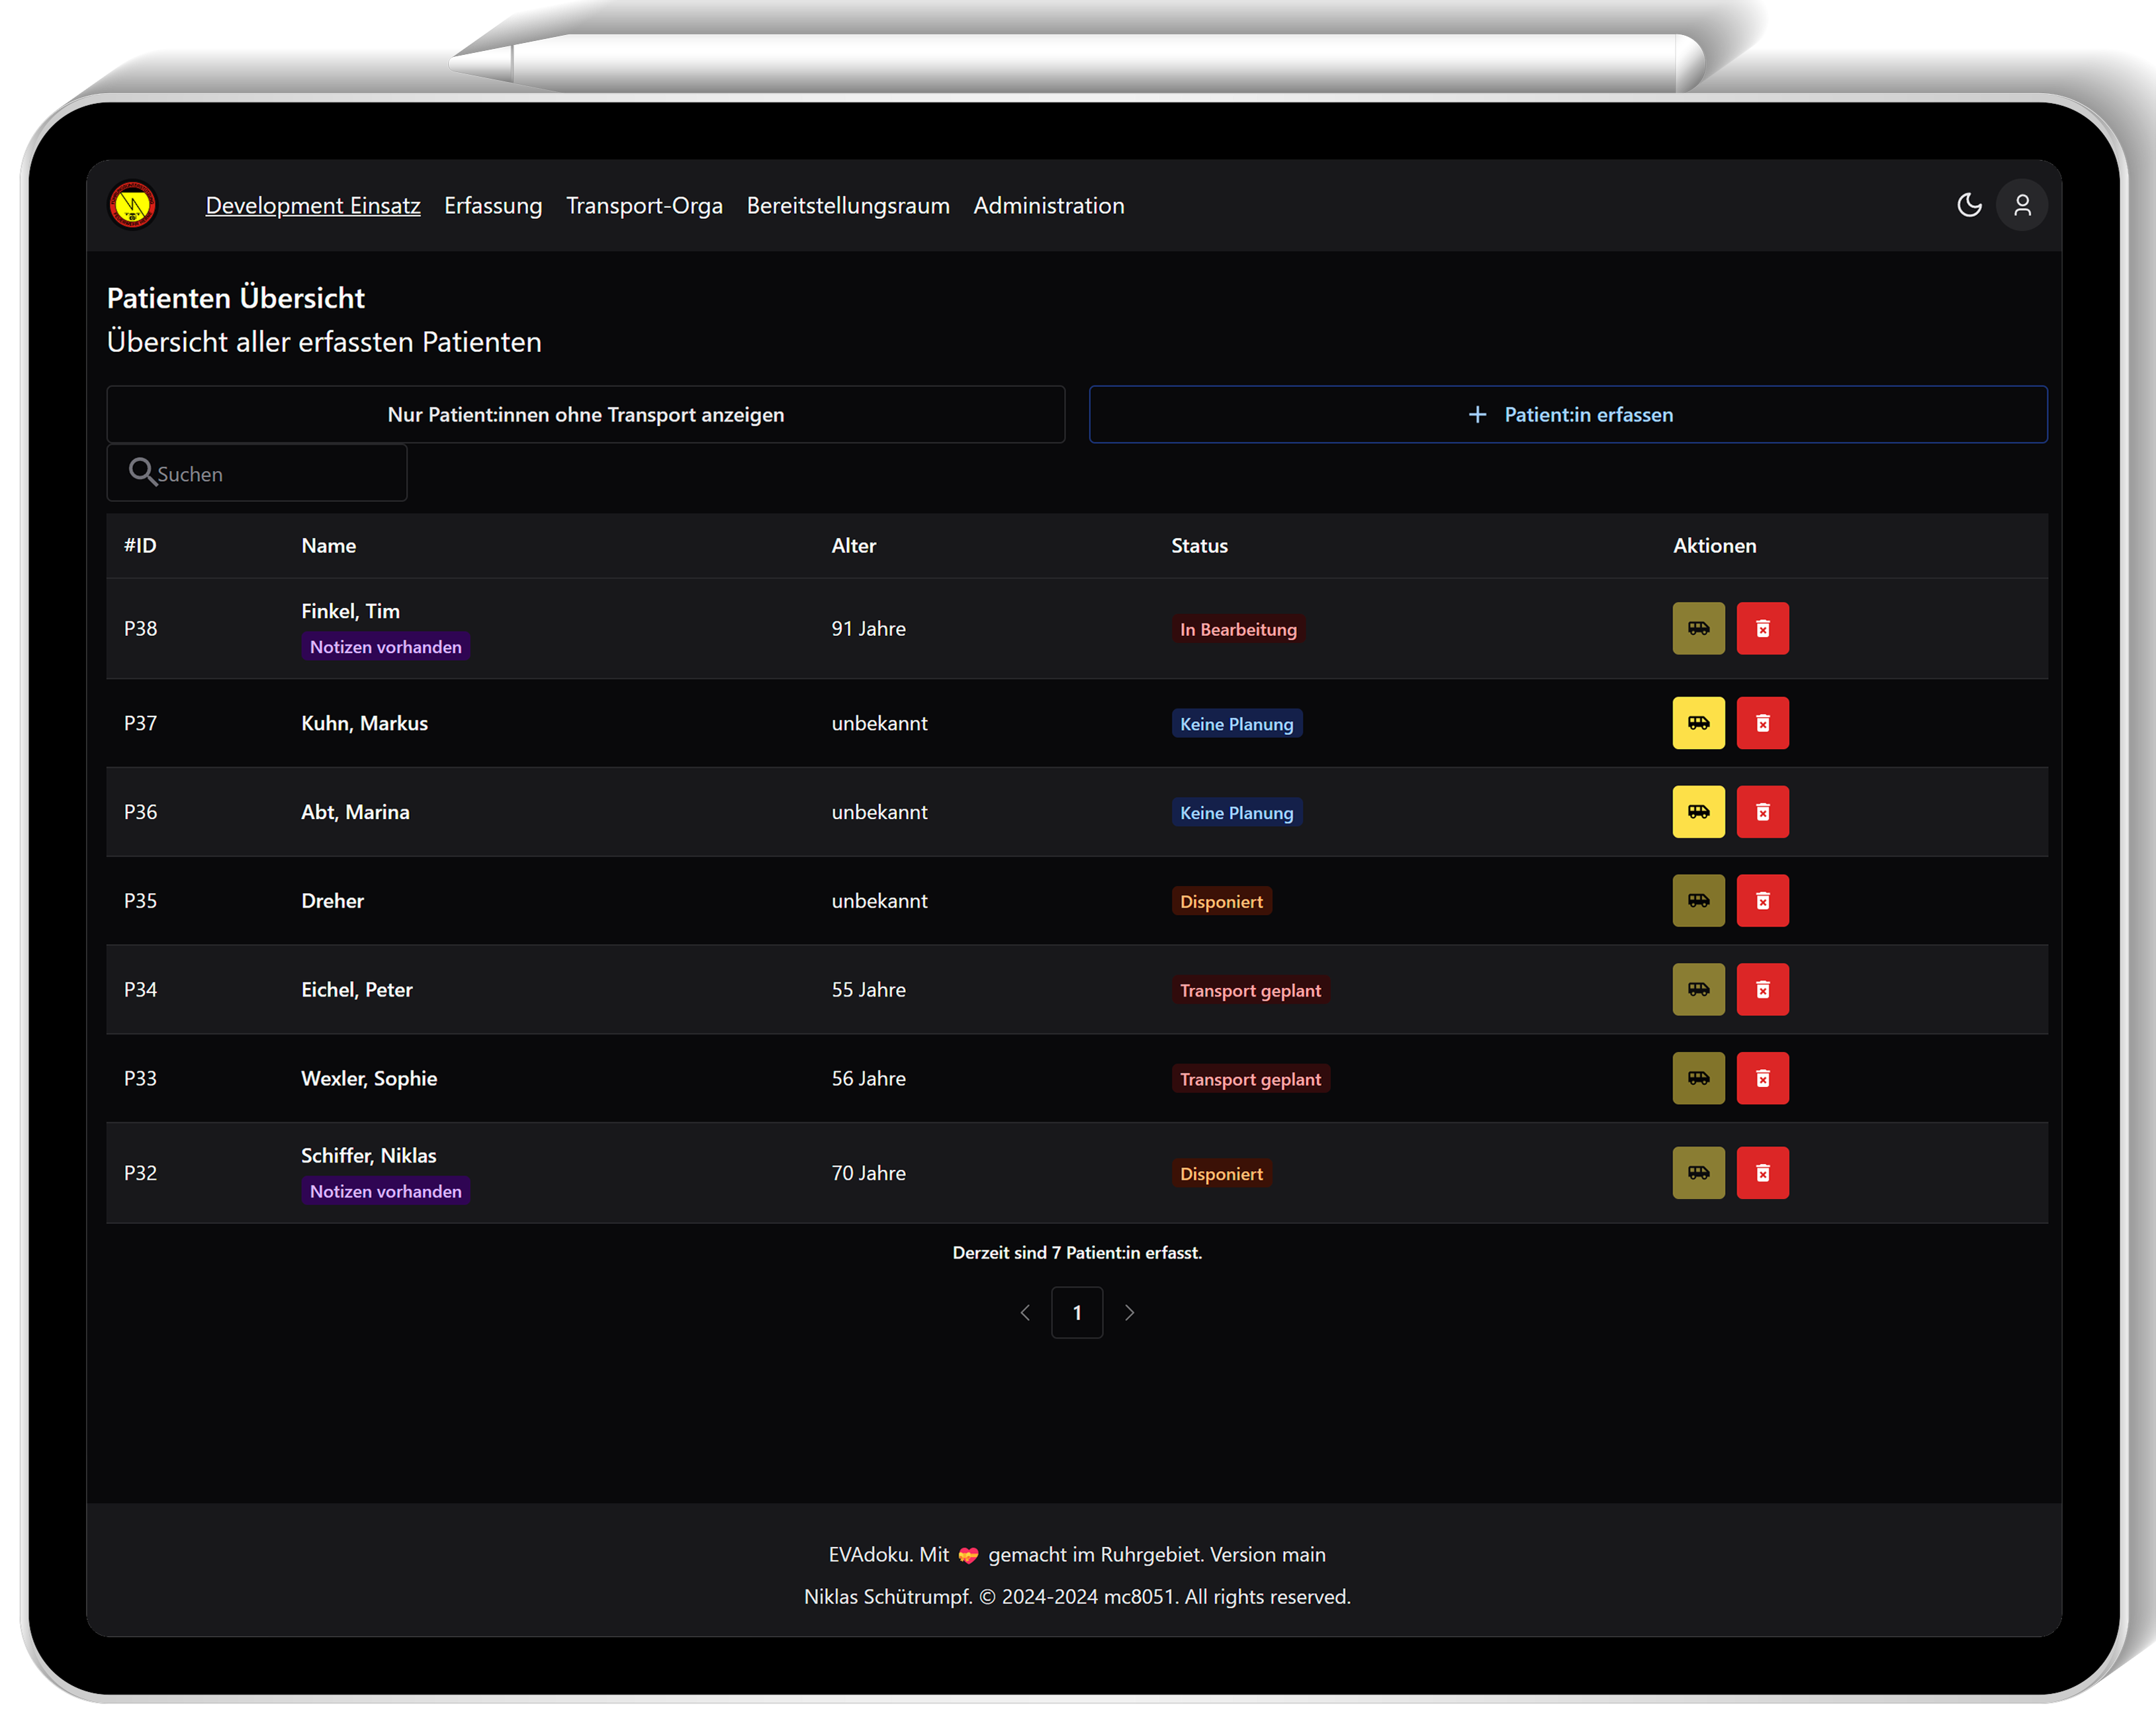
Task: Click the search magnifier icon
Action: (x=142, y=472)
